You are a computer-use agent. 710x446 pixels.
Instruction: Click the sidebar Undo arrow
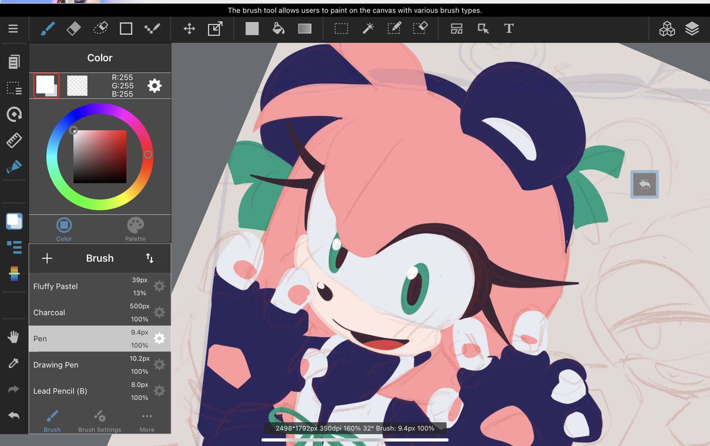[13, 416]
